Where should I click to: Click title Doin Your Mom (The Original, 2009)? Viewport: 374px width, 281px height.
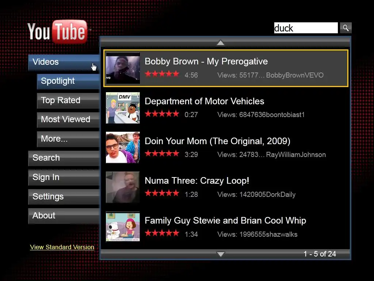click(218, 141)
